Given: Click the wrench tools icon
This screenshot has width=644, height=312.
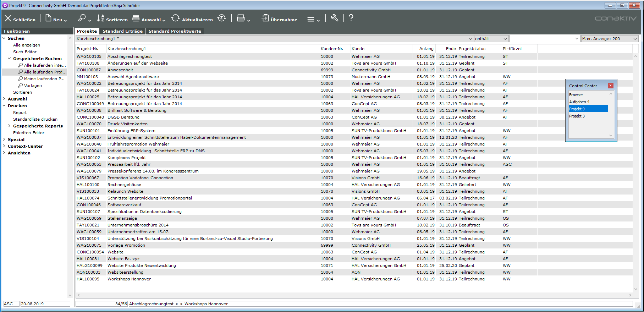Looking at the screenshot, I should pyautogui.click(x=334, y=18).
